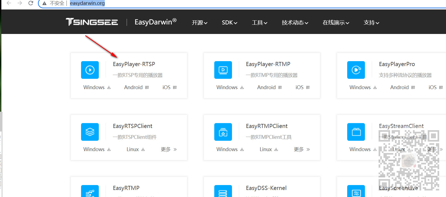Download EasyPlayer-RTSP for Windows
446x197 pixels.
97,87
